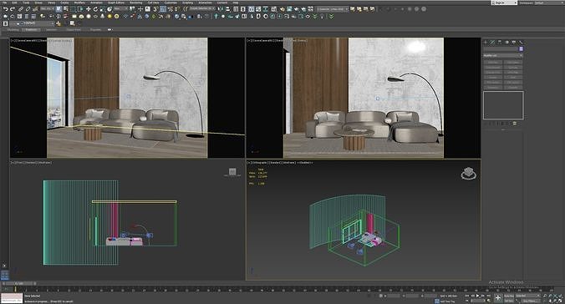Open the Modify tab in command panel
The height and width of the screenshot is (304, 565).
[492, 42]
